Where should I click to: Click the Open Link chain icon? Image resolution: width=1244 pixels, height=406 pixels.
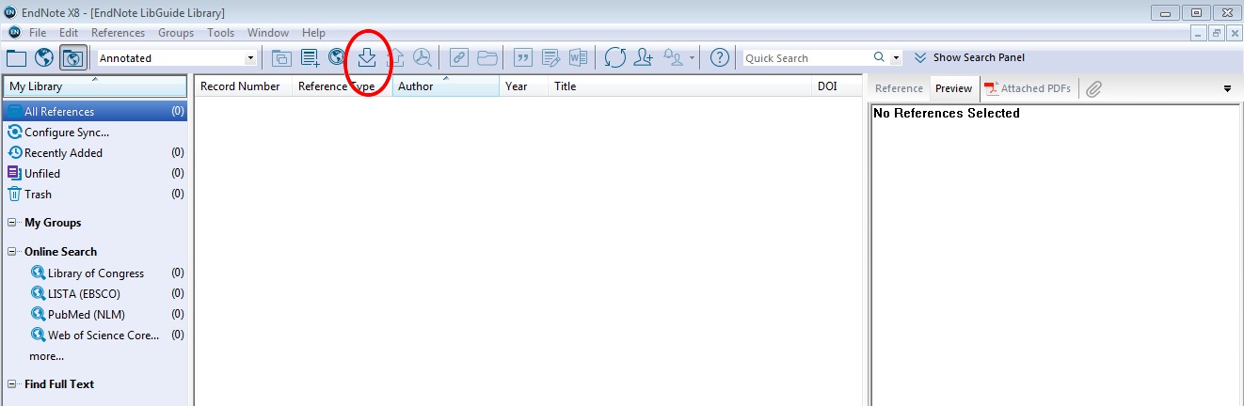459,58
